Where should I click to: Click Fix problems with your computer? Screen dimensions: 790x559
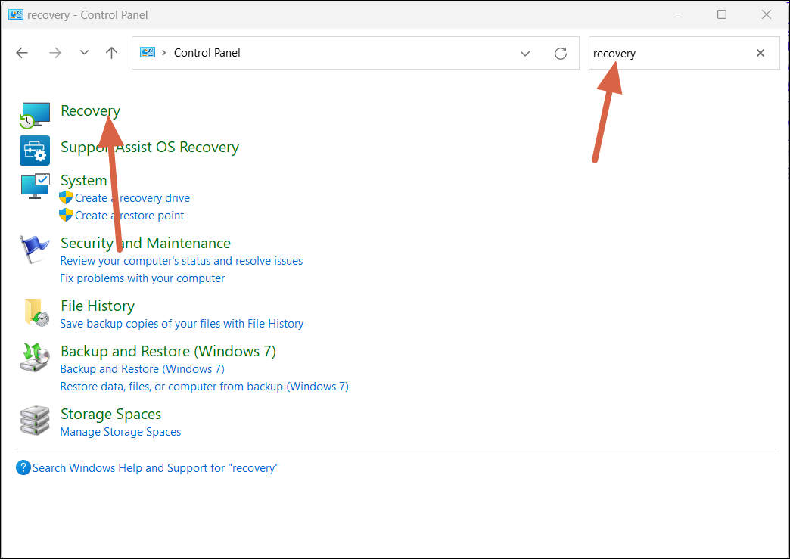coord(142,278)
